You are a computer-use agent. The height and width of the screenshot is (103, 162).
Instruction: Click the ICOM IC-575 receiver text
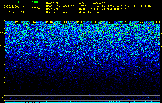click(103, 9)
